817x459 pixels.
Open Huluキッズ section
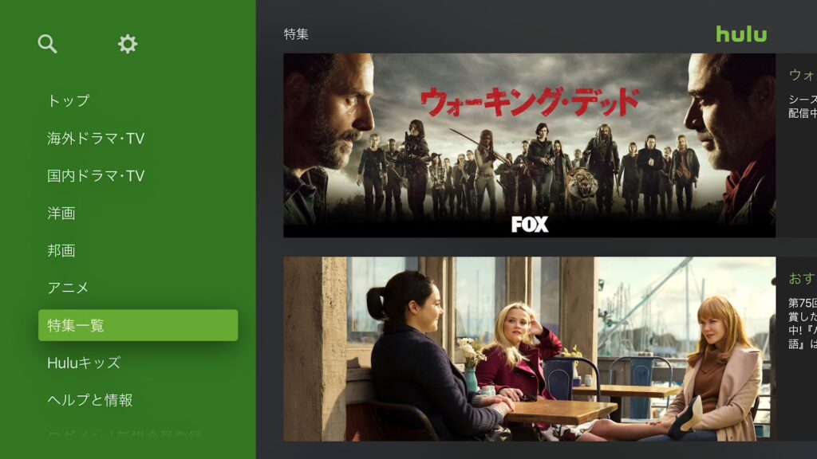click(x=84, y=363)
